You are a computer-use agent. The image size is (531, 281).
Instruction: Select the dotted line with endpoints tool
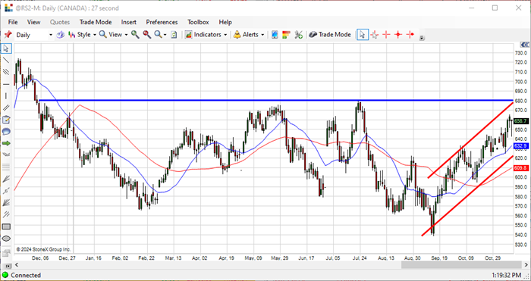click(x=6, y=191)
